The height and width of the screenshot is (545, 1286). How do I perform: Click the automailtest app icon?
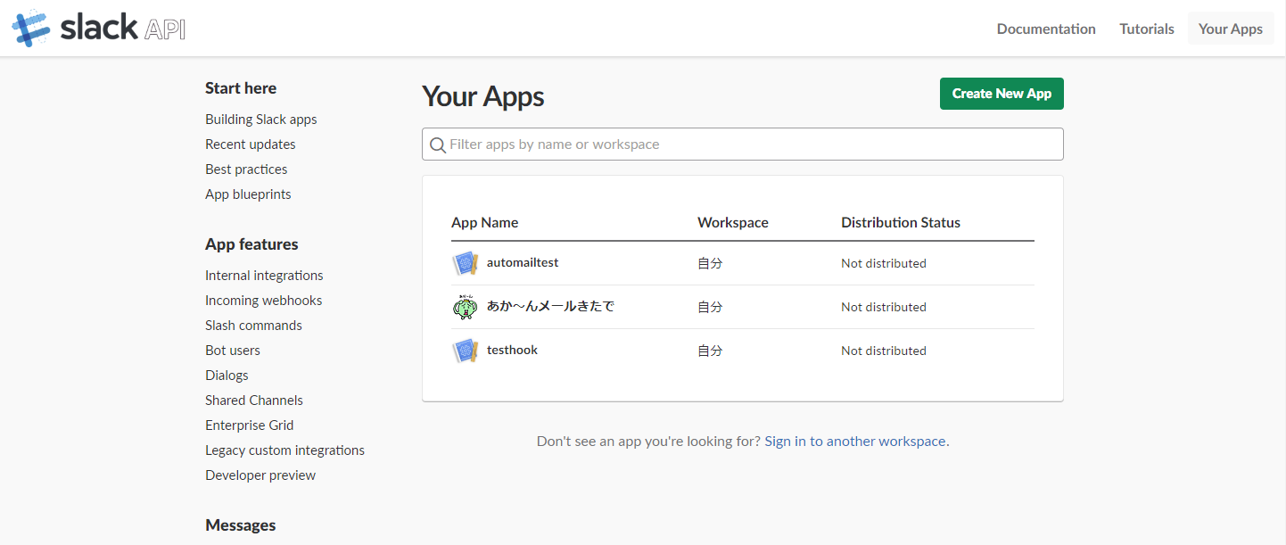(x=466, y=264)
